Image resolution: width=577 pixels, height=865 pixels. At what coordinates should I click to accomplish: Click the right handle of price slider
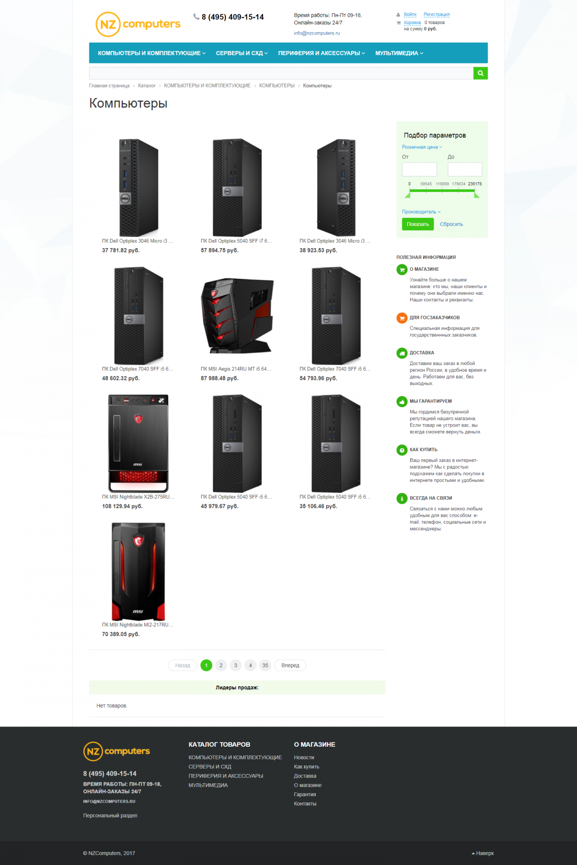point(477,194)
